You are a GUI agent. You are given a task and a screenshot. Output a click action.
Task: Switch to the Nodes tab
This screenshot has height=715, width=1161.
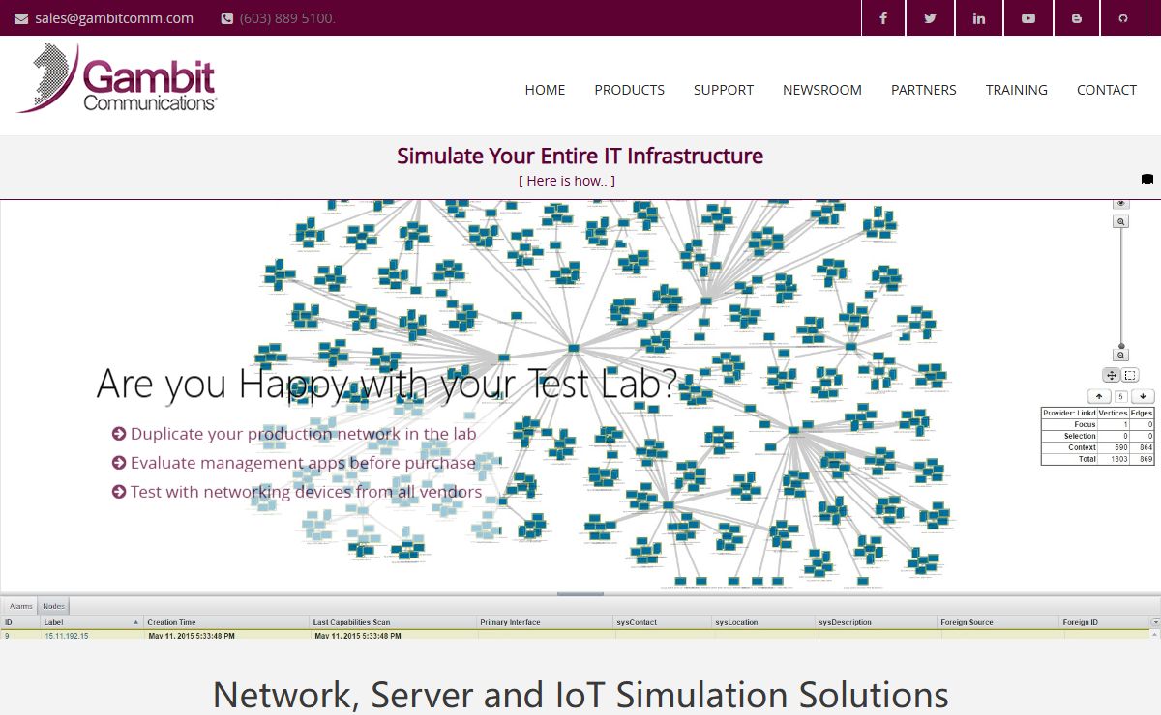pyautogui.click(x=54, y=606)
